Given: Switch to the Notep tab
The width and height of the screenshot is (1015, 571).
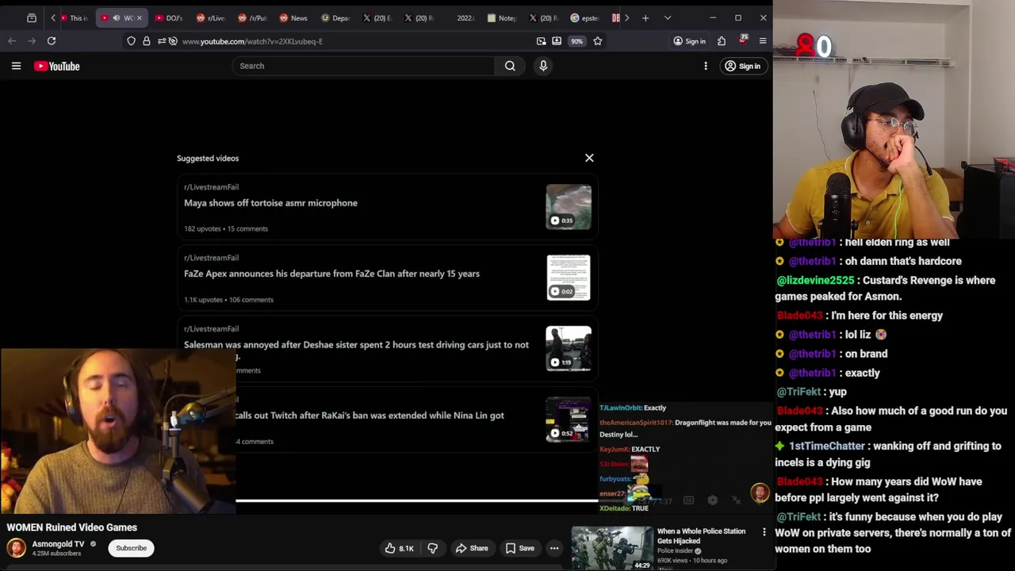Looking at the screenshot, I should point(502,17).
